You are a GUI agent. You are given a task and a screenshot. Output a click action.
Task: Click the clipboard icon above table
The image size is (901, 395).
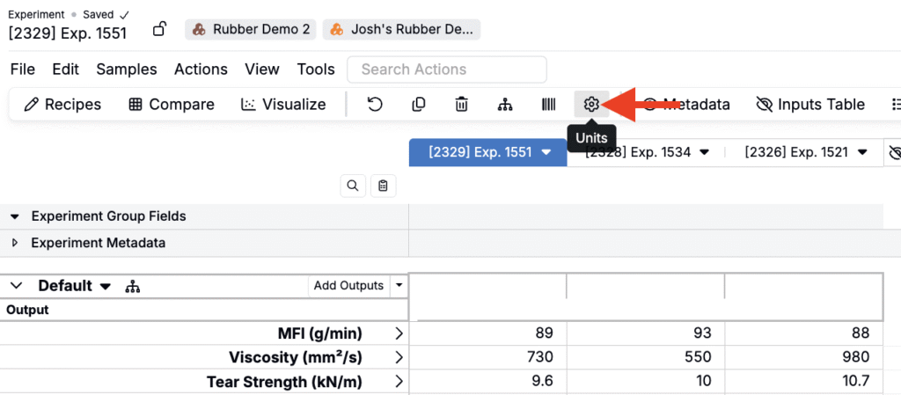pyautogui.click(x=382, y=186)
